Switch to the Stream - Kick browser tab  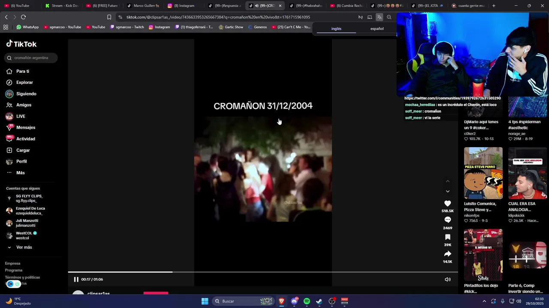click(x=62, y=6)
